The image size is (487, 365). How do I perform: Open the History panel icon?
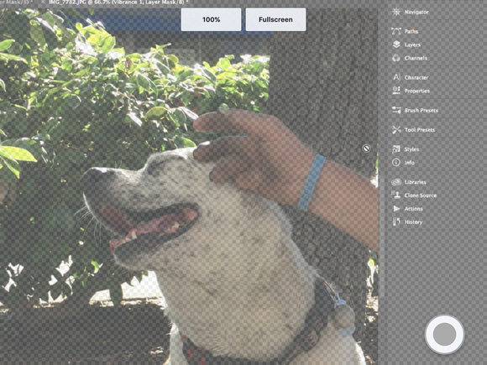(x=396, y=222)
